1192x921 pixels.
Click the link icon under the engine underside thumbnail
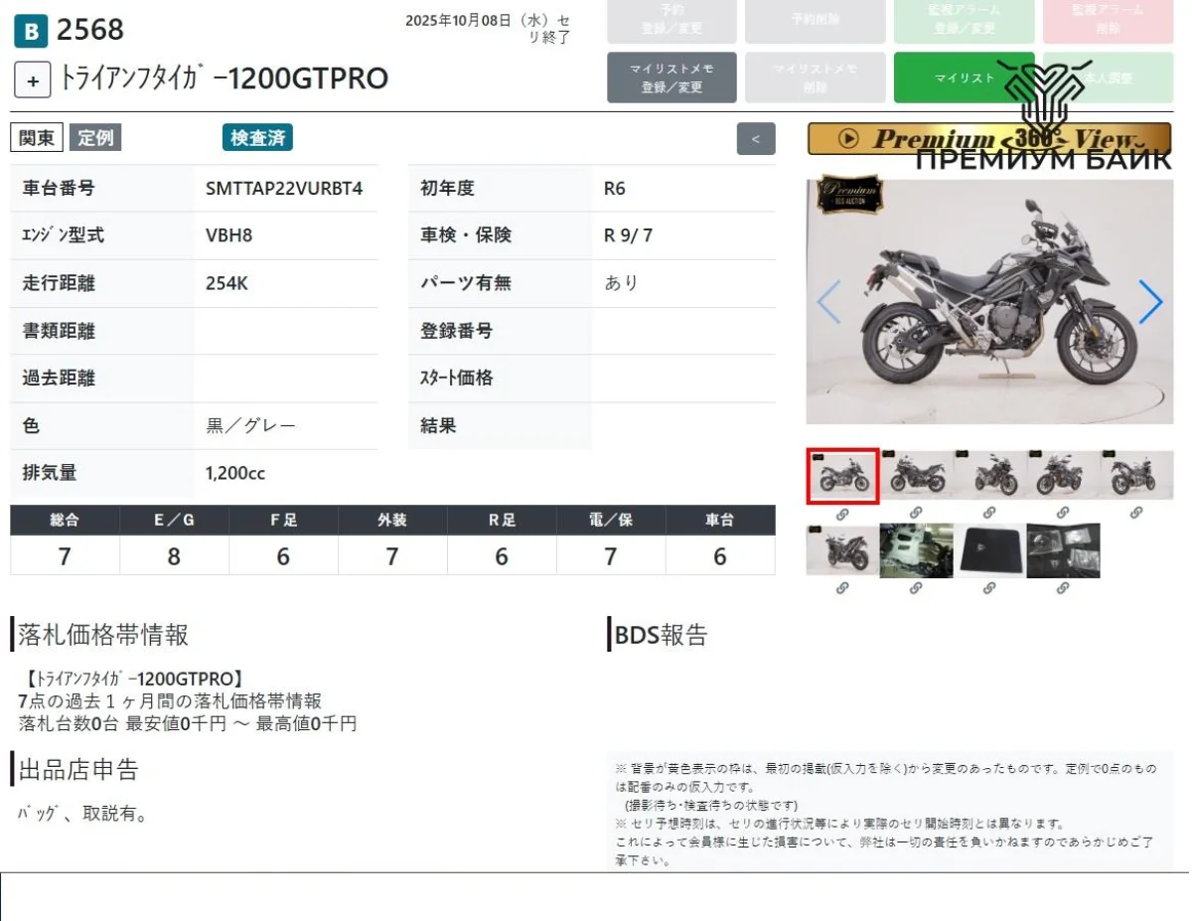click(916, 588)
